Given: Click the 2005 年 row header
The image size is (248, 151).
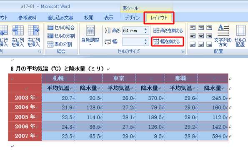Looking at the screenshot, I should (x=25, y=117).
